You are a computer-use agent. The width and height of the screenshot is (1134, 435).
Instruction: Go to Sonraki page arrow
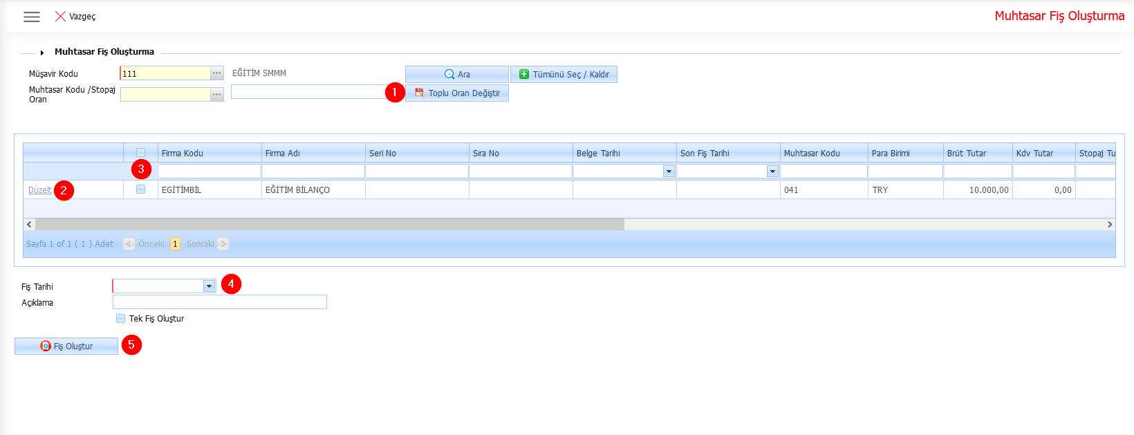223,244
